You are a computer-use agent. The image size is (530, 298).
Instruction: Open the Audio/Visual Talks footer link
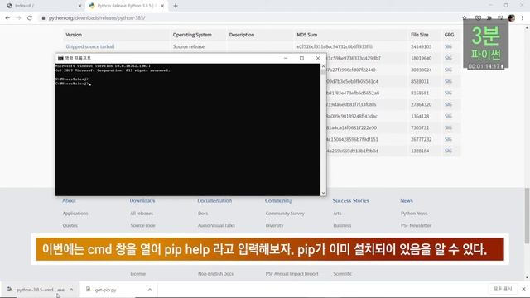click(216, 225)
